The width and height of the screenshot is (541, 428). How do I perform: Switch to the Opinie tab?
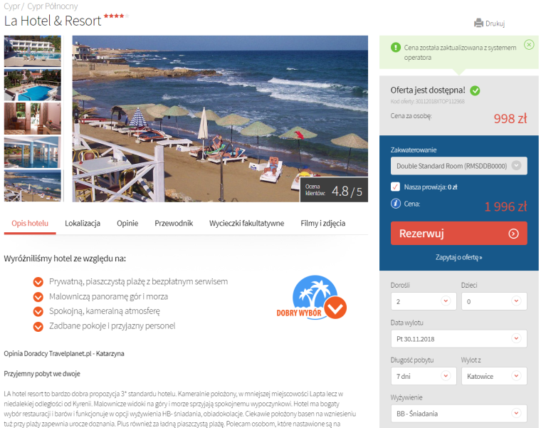point(127,224)
